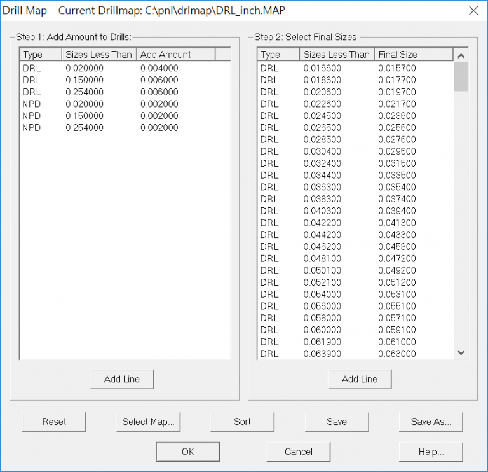The height and width of the screenshot is (472, 488).
Task: Click Save As... button
Action: tap(431, 422)
